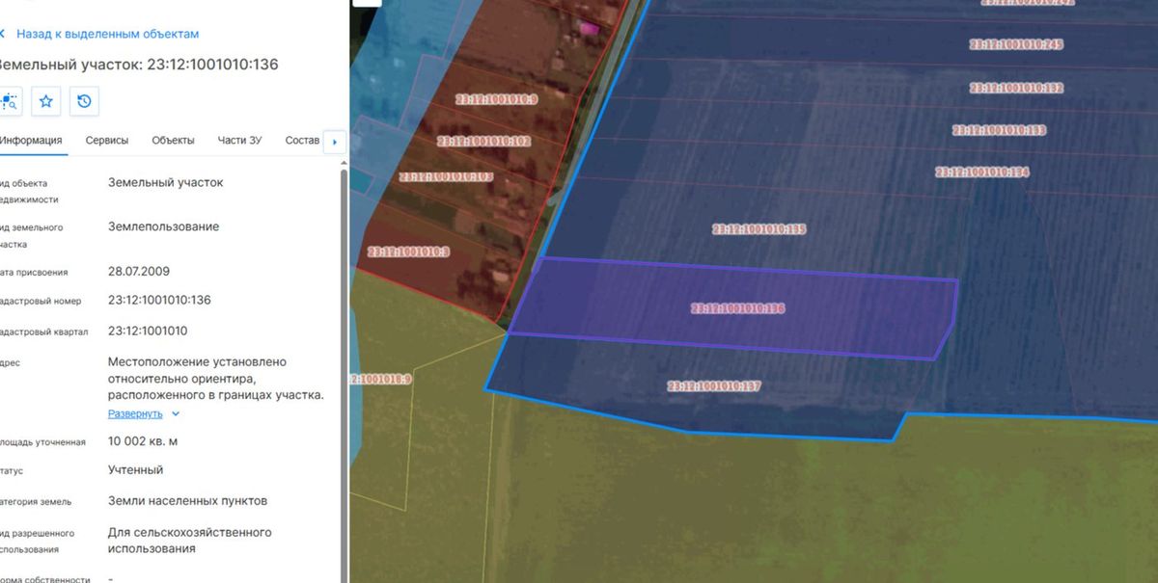Click map label 23:12:1001010:9

pos(497,99)
